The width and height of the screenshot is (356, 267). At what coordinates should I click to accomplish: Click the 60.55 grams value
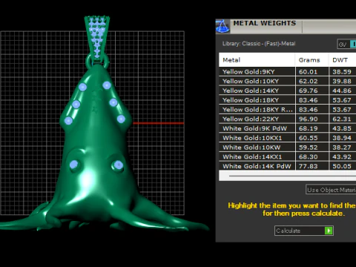click(308, 138)
